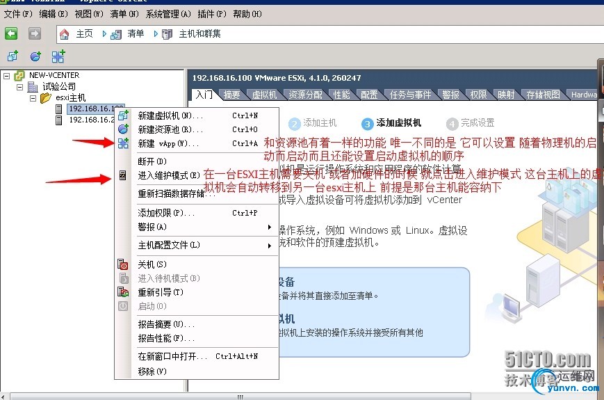The width and height of the screenshot is (604, 400).
Task: Click the vApp icon in context menu
Action: pos(123,143)
